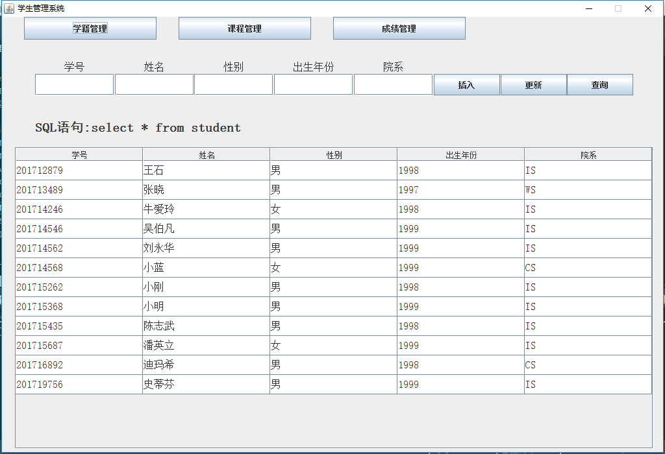This screenshot has height=454, width=665.
Task: Select the WS department cell
Action: [x=588, y=190]
